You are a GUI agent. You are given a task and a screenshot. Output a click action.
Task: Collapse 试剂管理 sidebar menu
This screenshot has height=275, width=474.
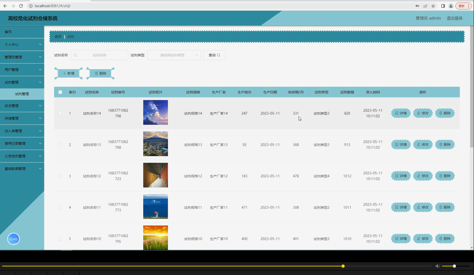[22, 82]
